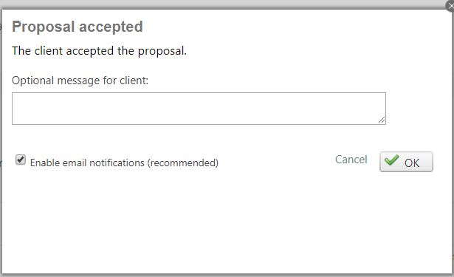Click the green checkmark icon on OK
This screenshot has width=454, height=277.
click(x=392, y=160)
